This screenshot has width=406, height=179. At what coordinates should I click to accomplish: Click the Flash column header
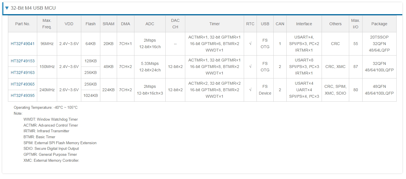pyautogui.click(x=91, y=24)
